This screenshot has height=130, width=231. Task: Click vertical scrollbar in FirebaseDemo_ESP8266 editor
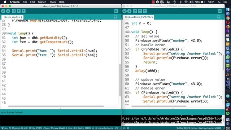pyautogui.click(x=223, y=62)
